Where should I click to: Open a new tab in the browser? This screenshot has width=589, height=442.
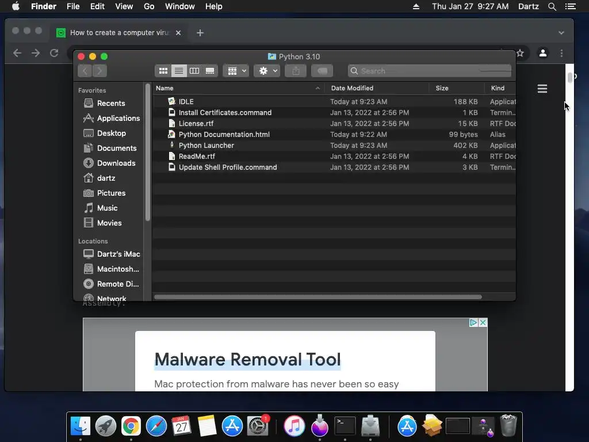(200, 33)
